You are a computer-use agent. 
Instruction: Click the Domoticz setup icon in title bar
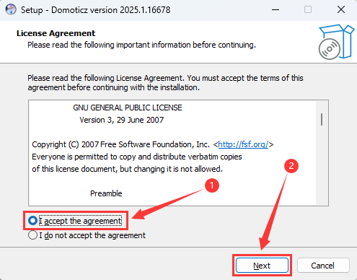pyautogui.click(x=11, y=9)
